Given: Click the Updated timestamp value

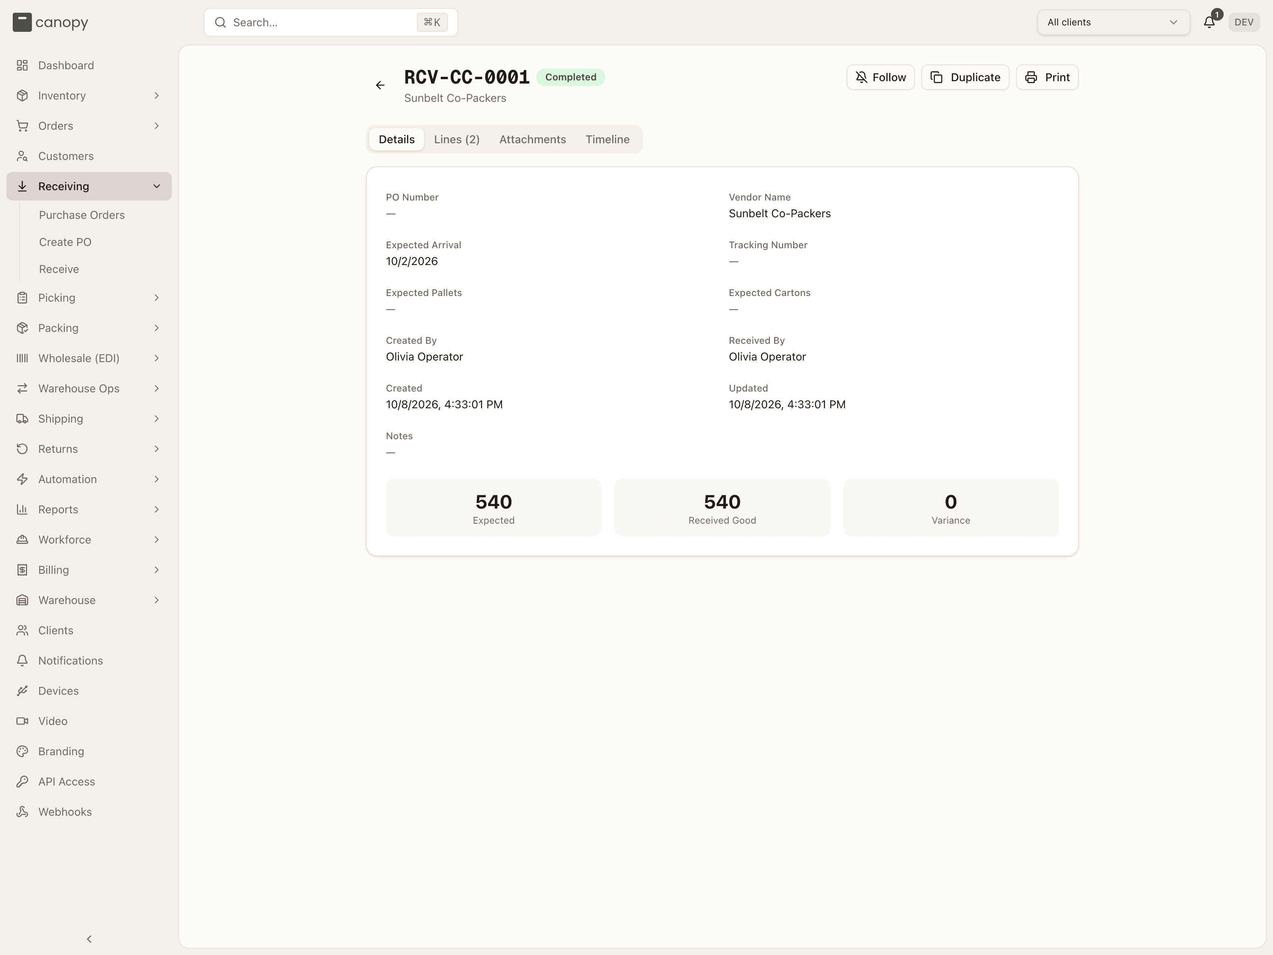Looking at the screenshot, I should pyautogui.click(x=787, y=405).
